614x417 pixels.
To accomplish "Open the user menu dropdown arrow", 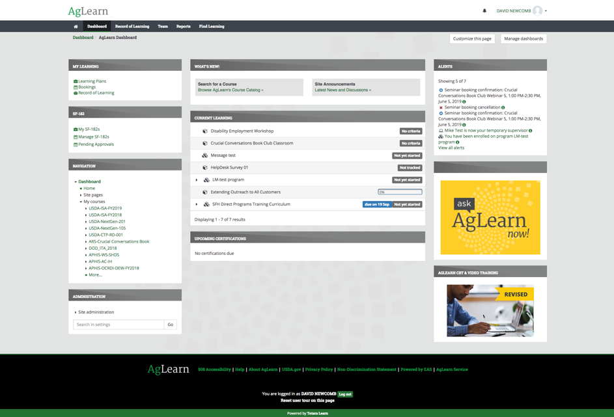I will pyautogui.click(x=546, y=11).
